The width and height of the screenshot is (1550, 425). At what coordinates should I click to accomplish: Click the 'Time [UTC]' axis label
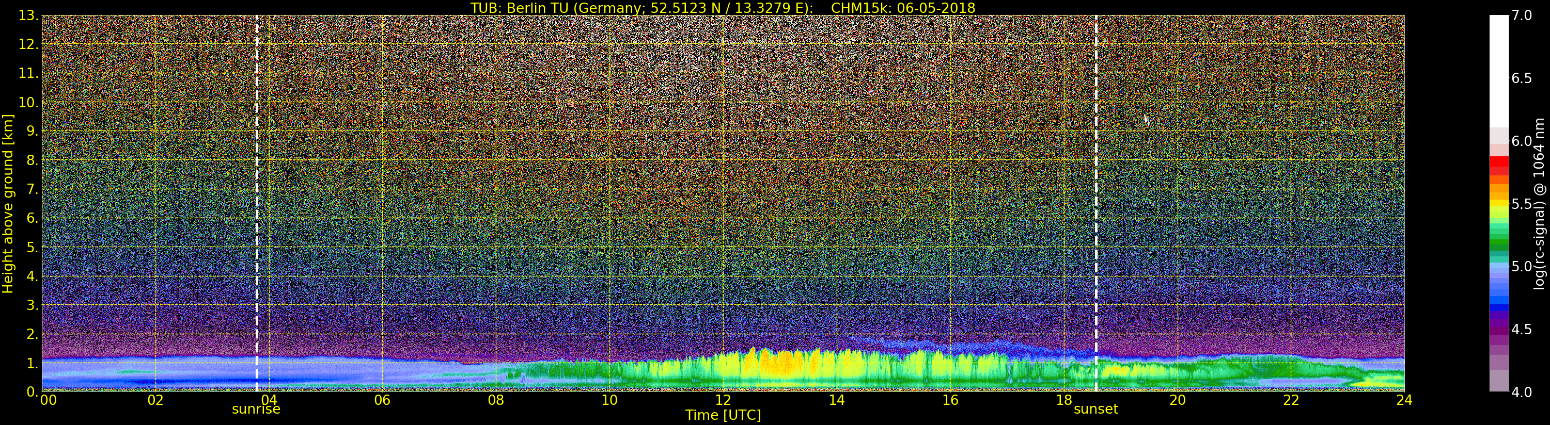pos(723,415)
